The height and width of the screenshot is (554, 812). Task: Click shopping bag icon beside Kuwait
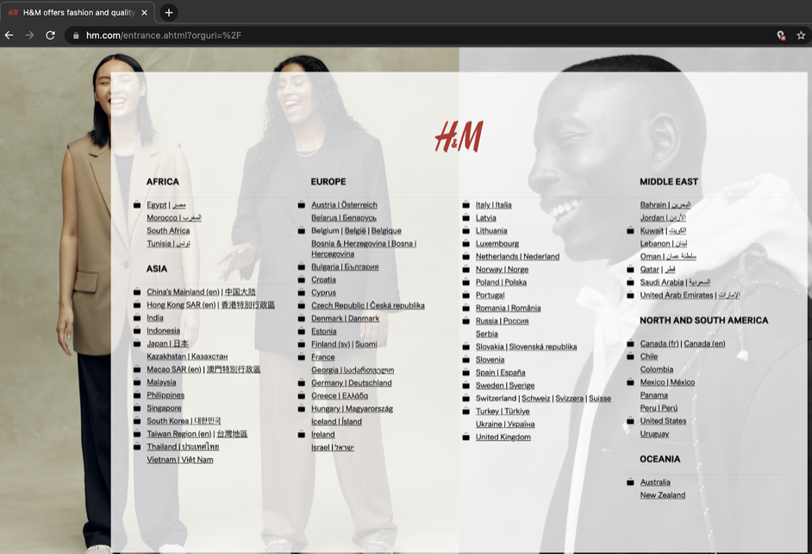pyautogui.click(x=630, y=230)
